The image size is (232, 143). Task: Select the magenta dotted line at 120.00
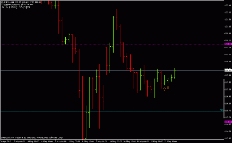112,44
